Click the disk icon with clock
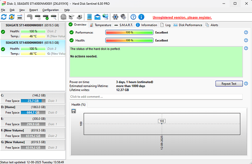 [x=38, y=17]
